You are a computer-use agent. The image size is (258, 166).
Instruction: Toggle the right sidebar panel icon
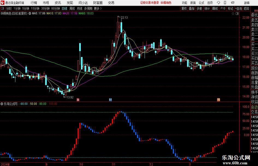pyautogui.click(x=237, y=13)
